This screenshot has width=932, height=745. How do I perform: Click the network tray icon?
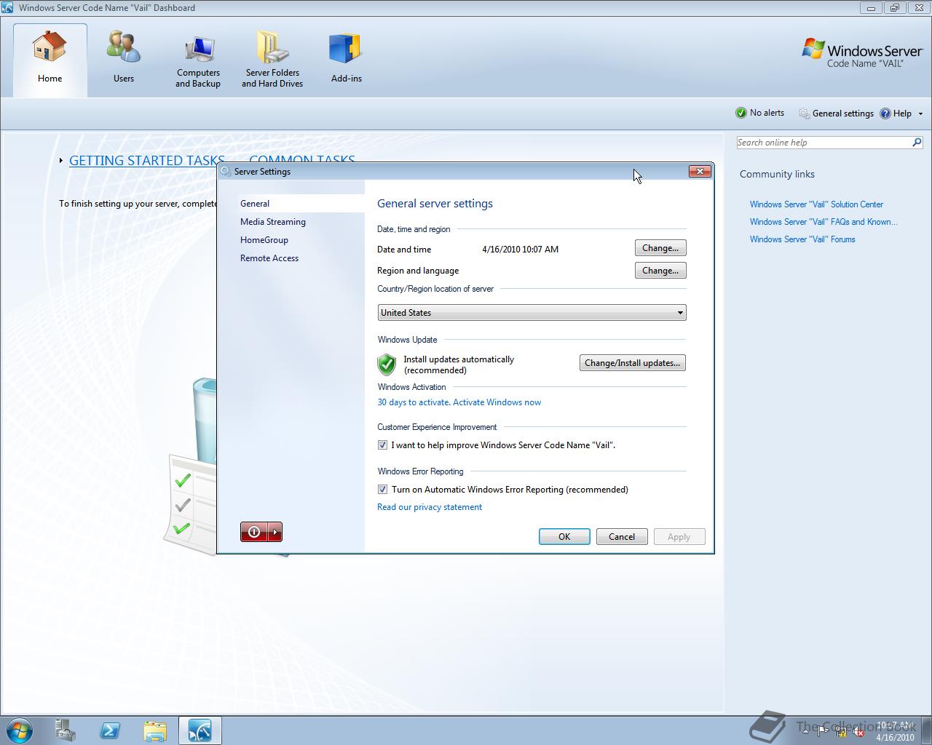[x=841, y=732]
